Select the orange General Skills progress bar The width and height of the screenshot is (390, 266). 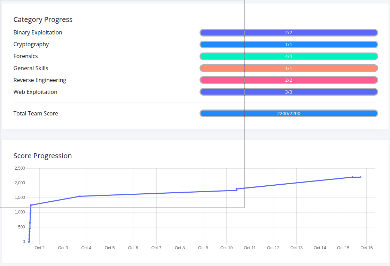[289, 68]
